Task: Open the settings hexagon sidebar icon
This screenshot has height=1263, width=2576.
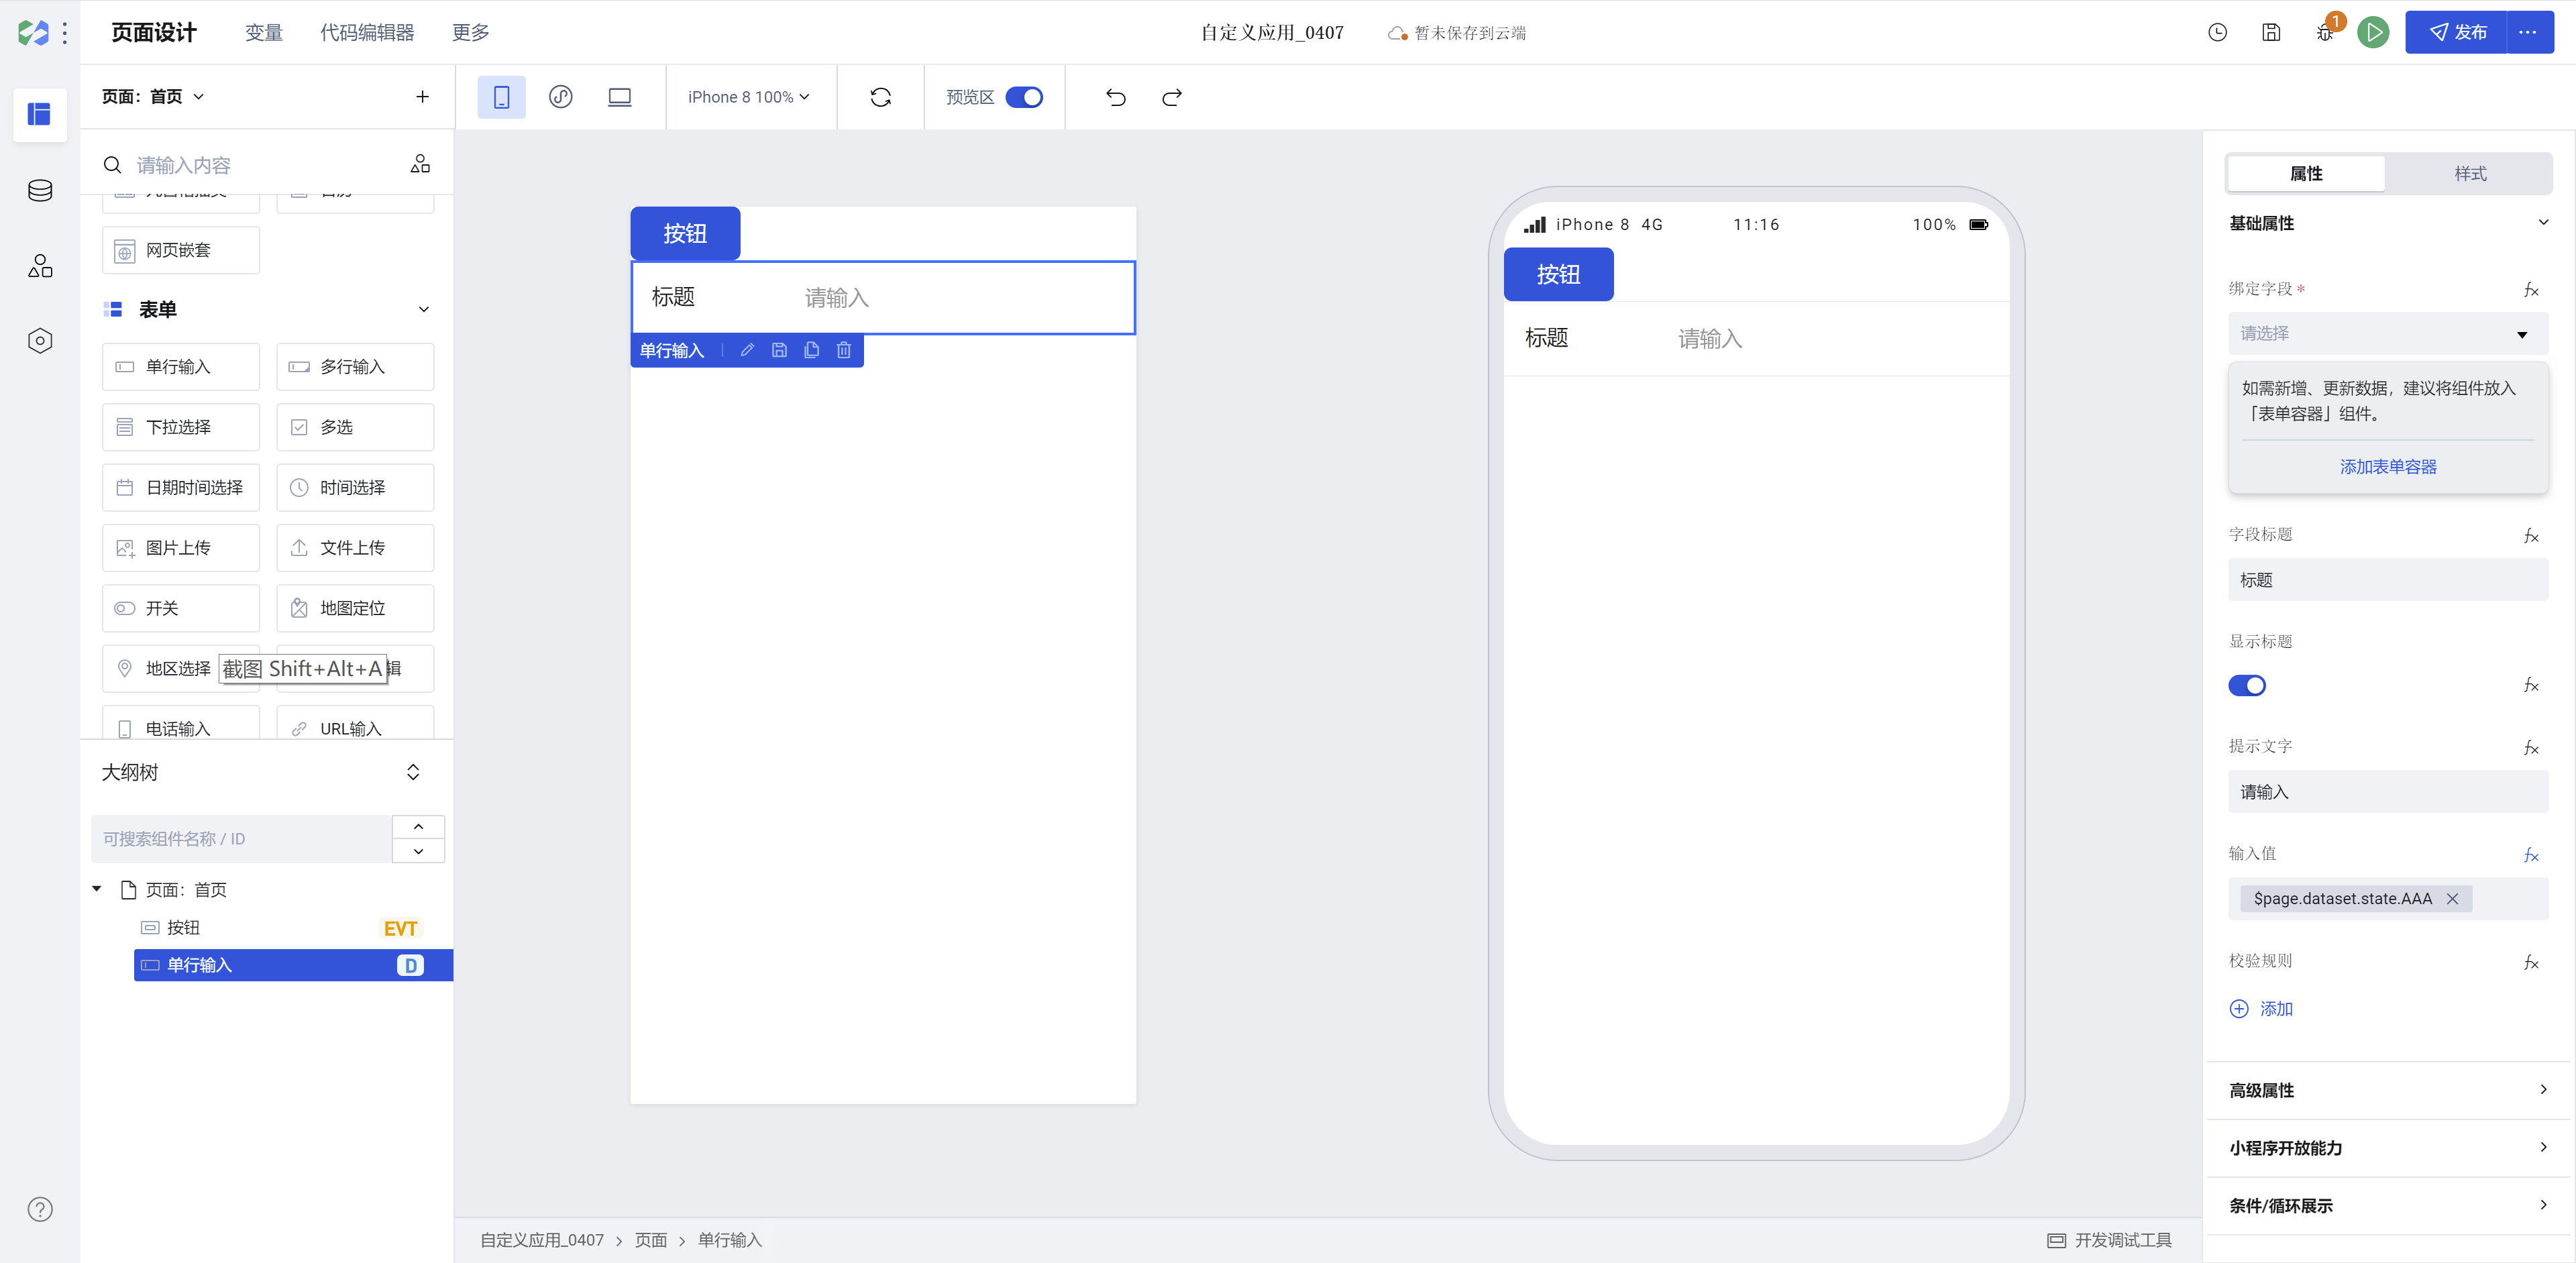Action: 40,341
